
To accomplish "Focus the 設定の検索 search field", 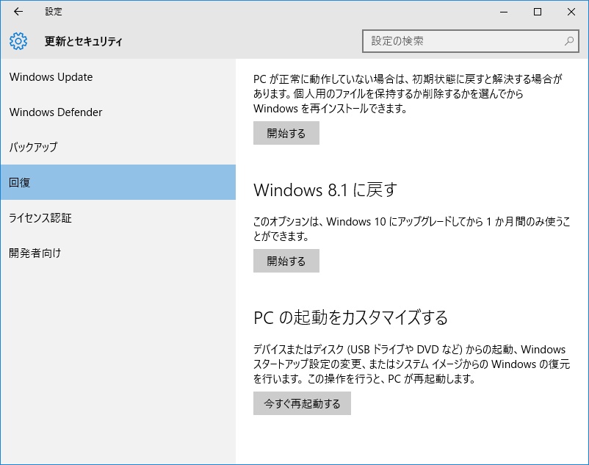I will 463,41.
